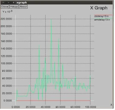The width and height of the screenshot is (115, 110).
Task: Click the 220.0000 y-axis label
Action: (6, 19)
